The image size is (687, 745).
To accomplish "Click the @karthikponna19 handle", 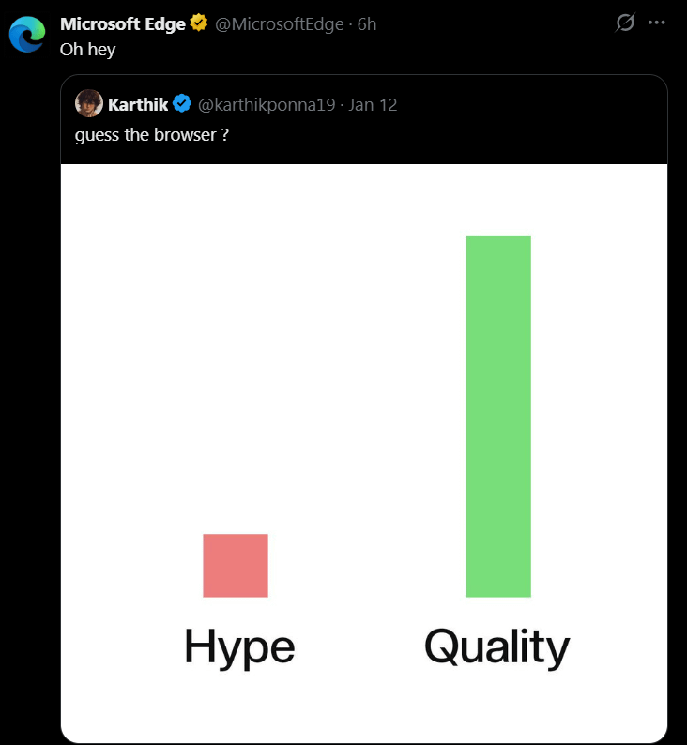I will pyautogui.click(x=267, y=104).
